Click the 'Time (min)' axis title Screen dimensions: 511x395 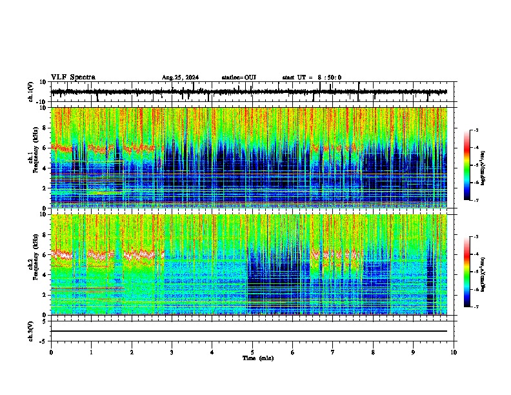pyautogui.click(x=258, y=358)
